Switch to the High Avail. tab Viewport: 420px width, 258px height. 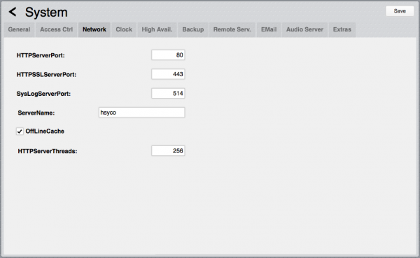pos(157,29)
